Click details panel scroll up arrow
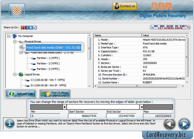 (x=187, y=35)
